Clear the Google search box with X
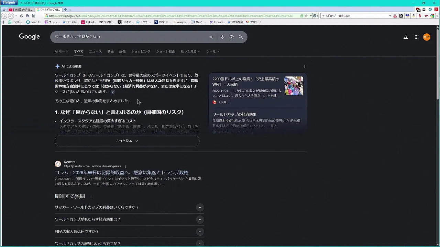440x247 pixels. (211, 37)
